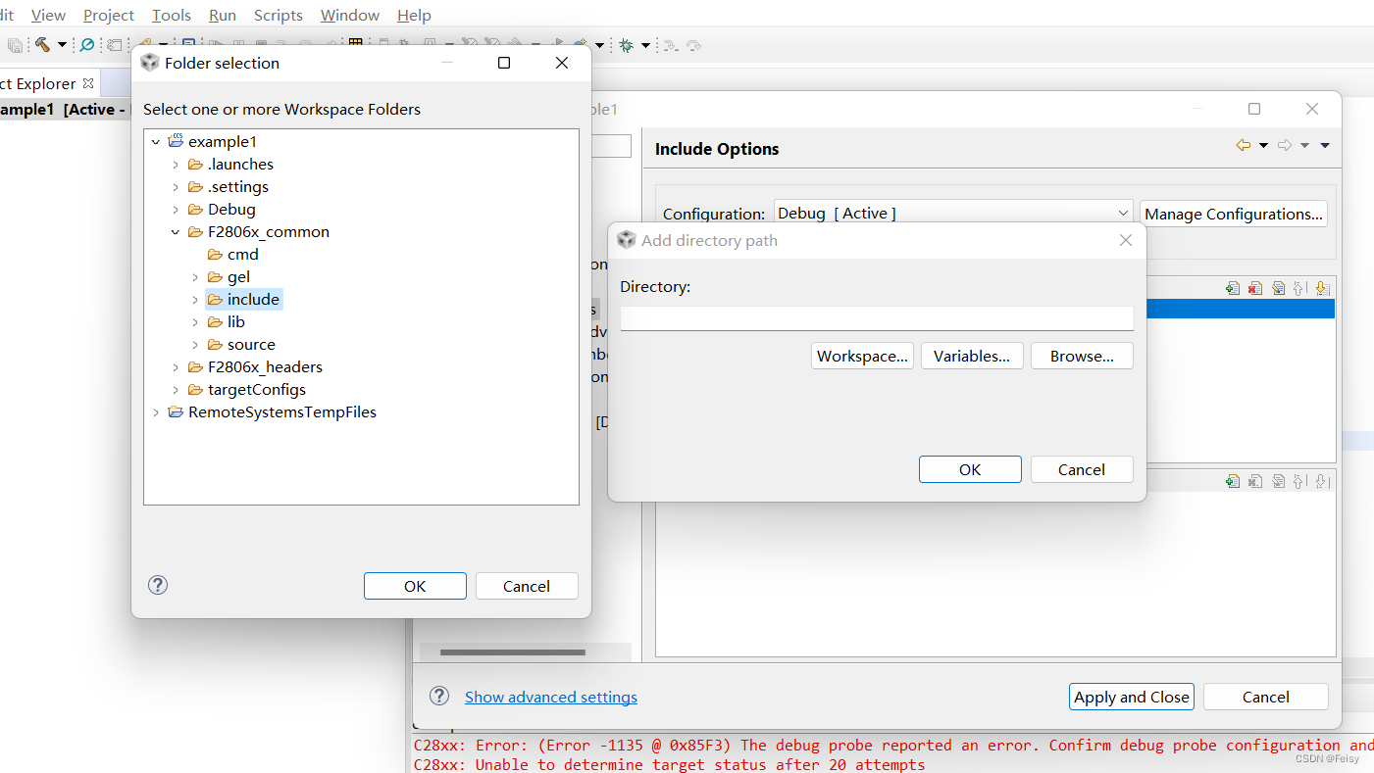Expand the include folder arrow
Screen dimensions: 1374x773
(x=195, y=300)
